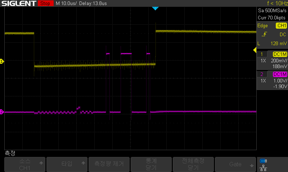Select the CH1 trigger source badge
The image size is (288, 172).
click(x=281, y=25)
